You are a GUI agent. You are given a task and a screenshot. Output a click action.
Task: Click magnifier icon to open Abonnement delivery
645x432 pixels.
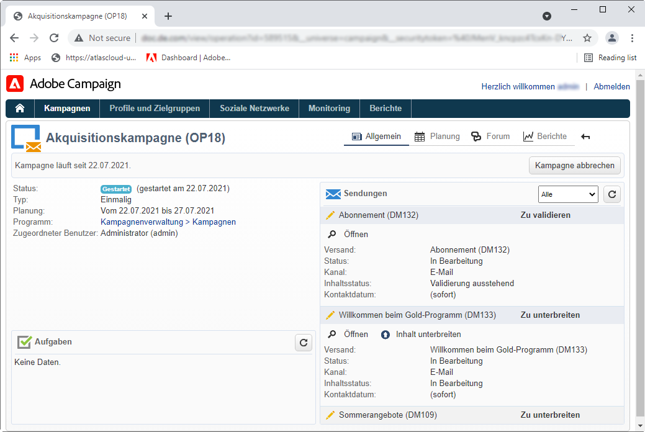tap(332, 234)
